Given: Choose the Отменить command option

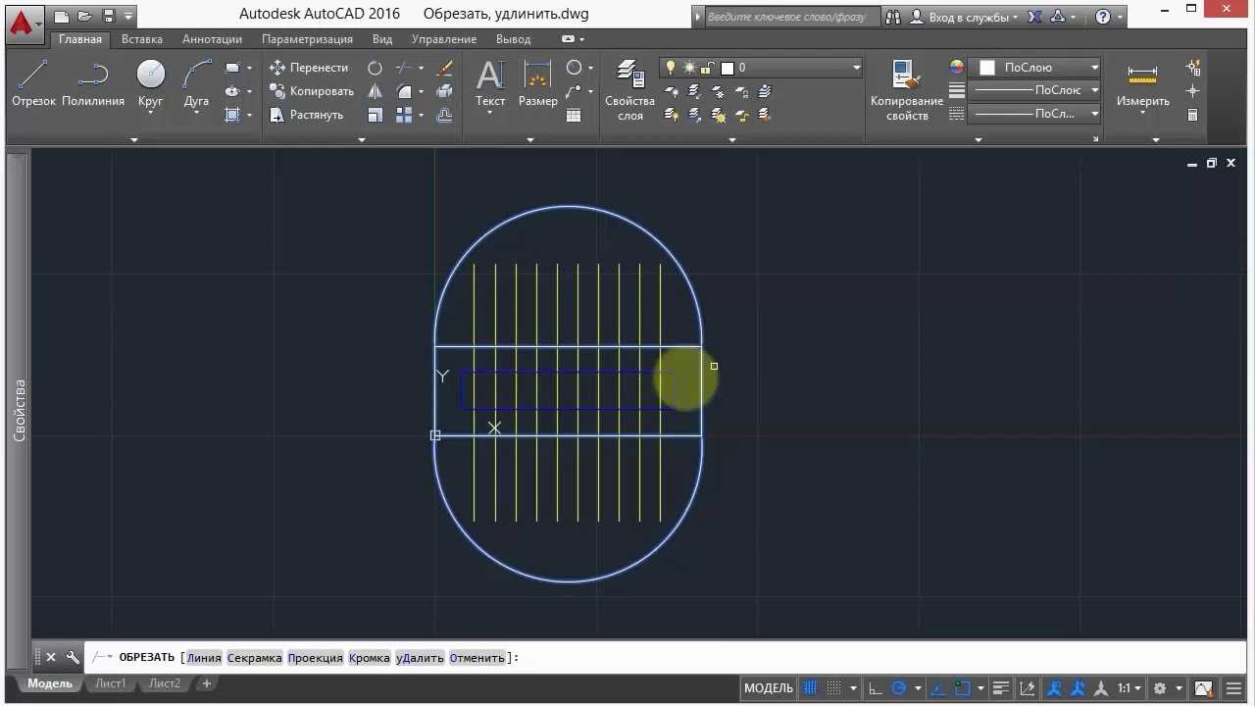Looking at the screenshot, I should click(x=477, y=658).
